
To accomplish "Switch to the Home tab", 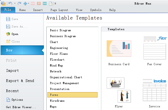I will pyautogui.click(x=23, y=10).
